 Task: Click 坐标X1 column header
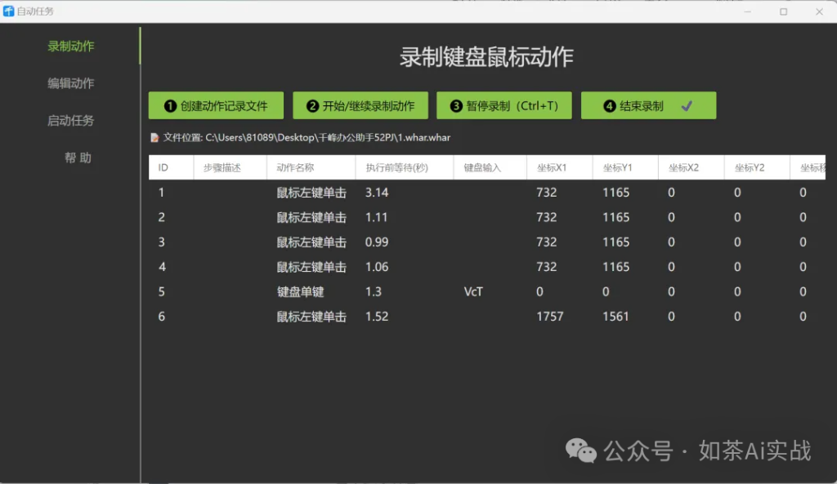click(559, 167)
